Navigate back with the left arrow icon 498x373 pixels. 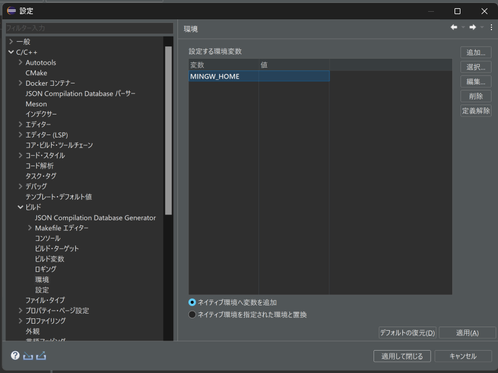click(x=453, y=27)
